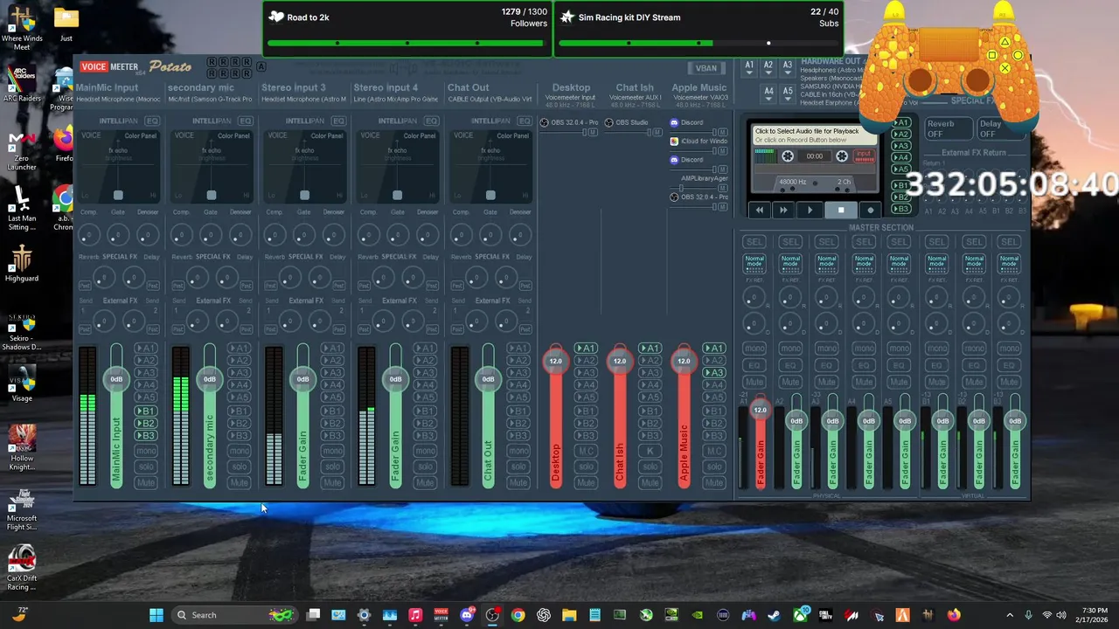Open the Highguard desktop icon
This screenshot has width=1119, height=629.
22,264
